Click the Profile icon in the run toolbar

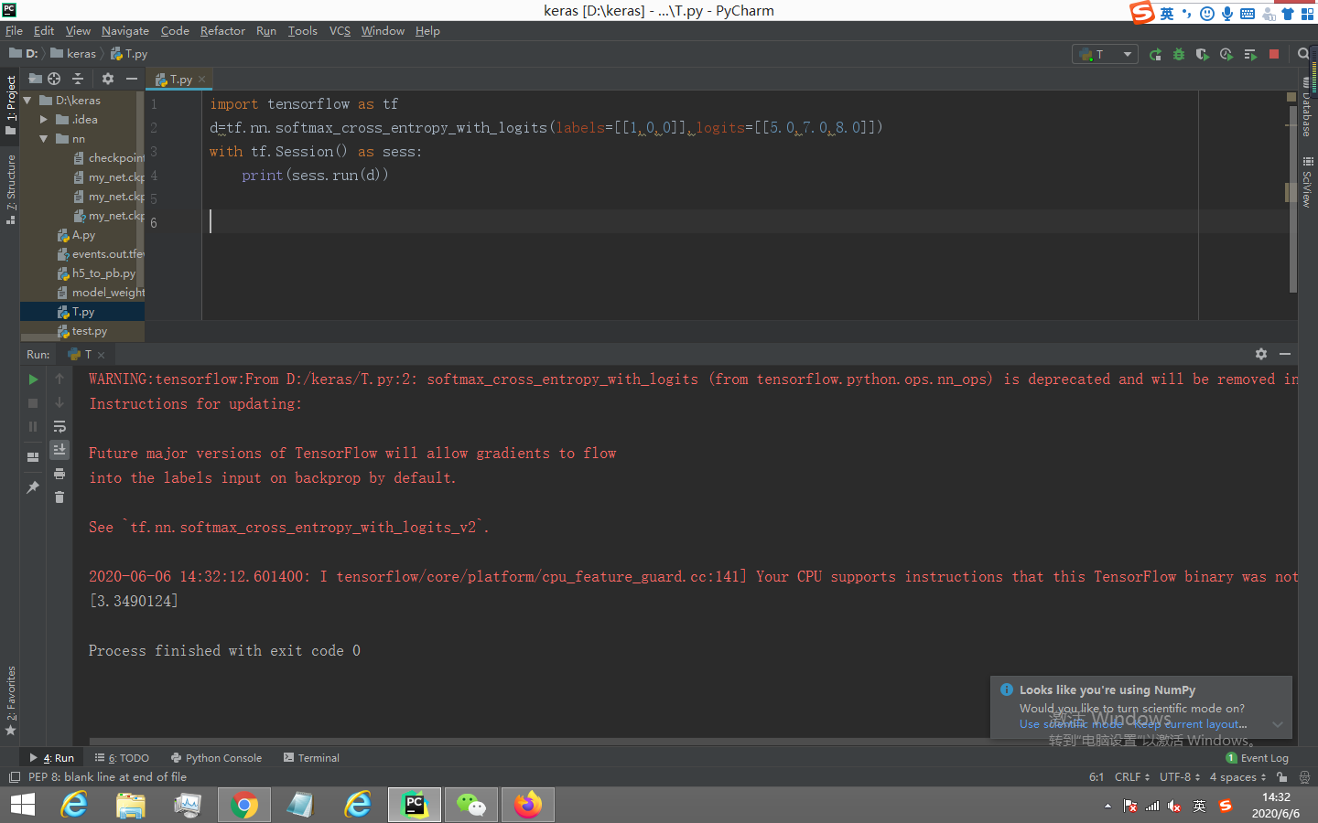(x=1226, y=53)
